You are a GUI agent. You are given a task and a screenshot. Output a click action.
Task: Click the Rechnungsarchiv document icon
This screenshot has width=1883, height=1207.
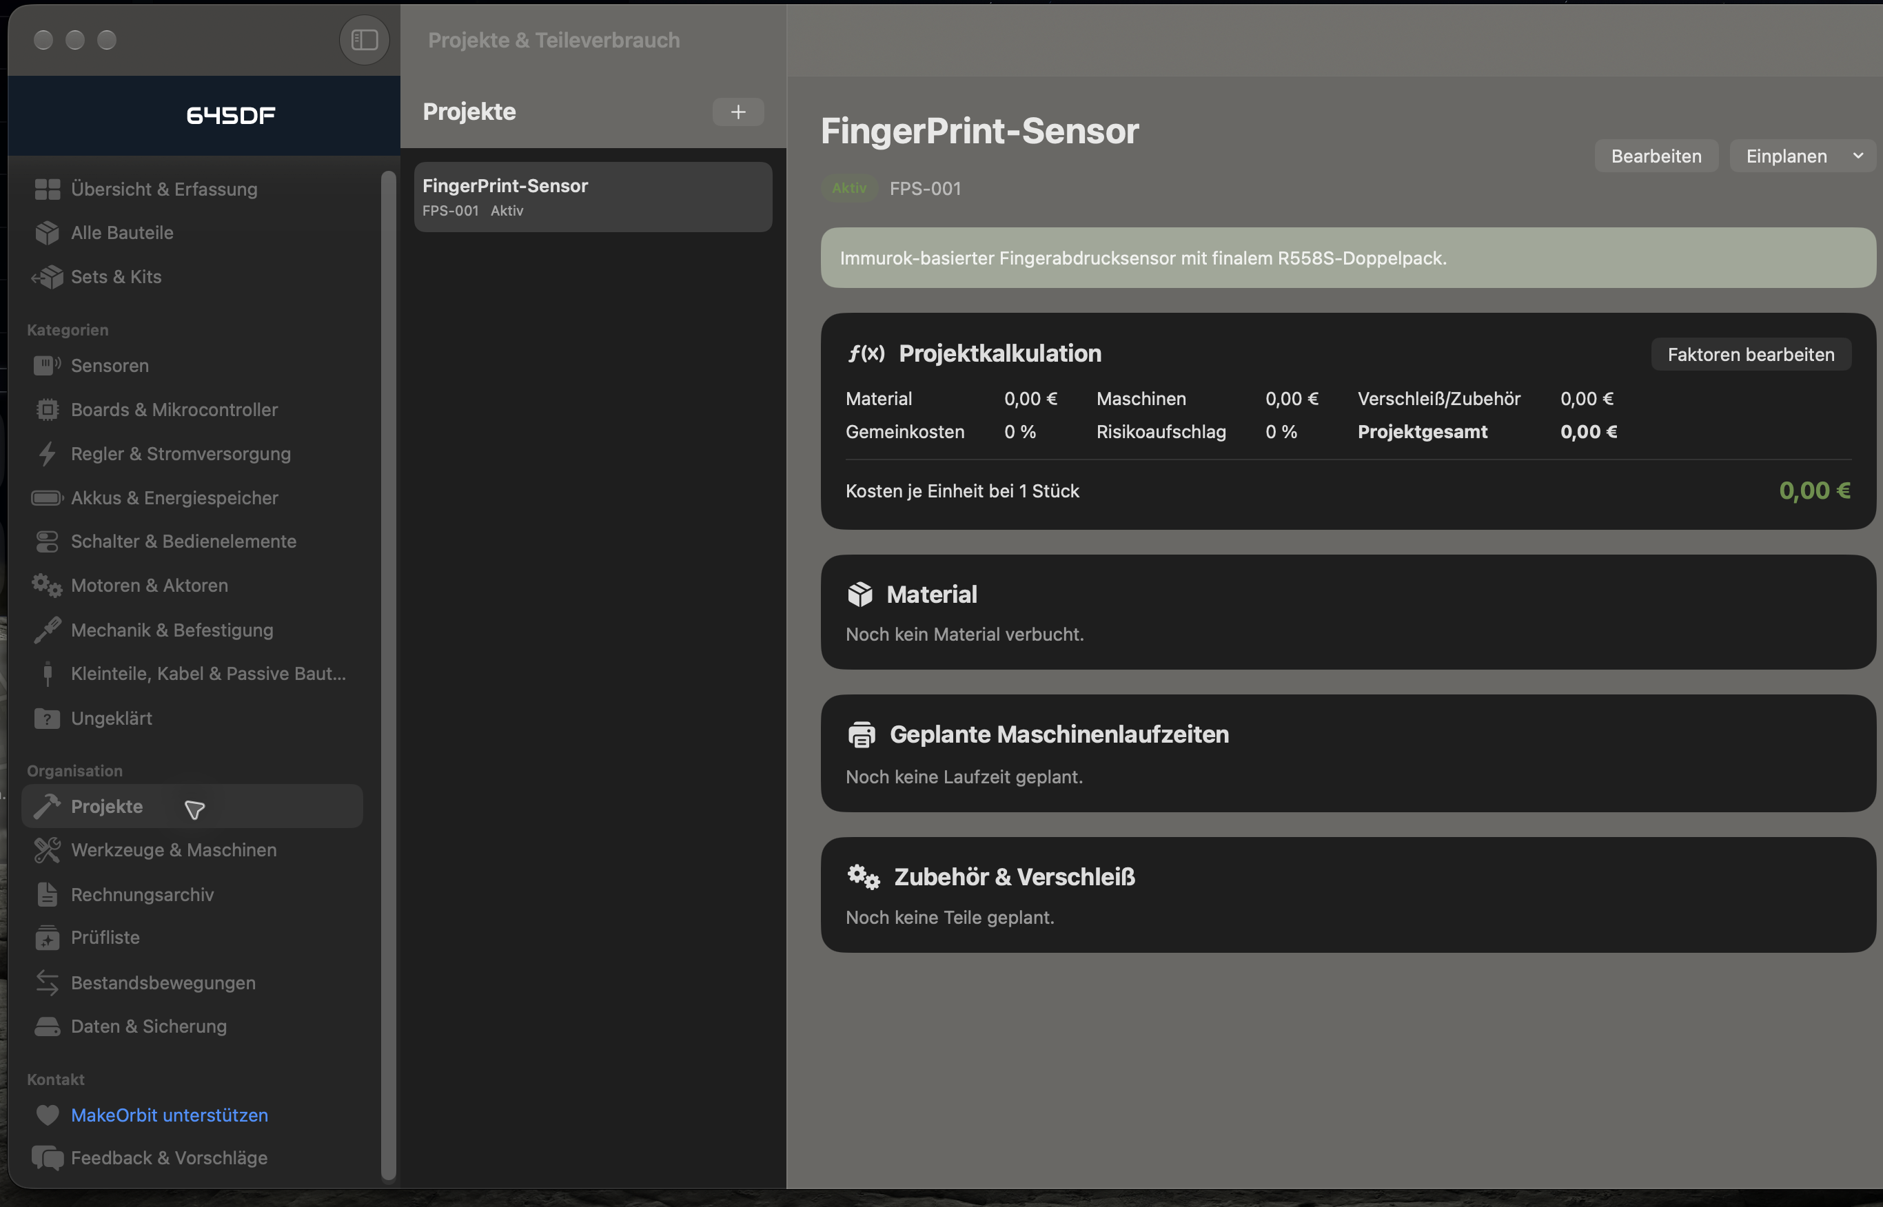(x=47, y=894)
